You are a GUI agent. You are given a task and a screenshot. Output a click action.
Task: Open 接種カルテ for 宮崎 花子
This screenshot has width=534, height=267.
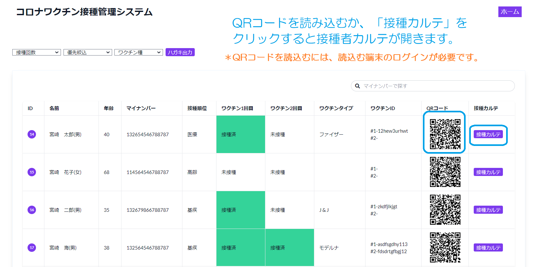(x=488, y=172)
